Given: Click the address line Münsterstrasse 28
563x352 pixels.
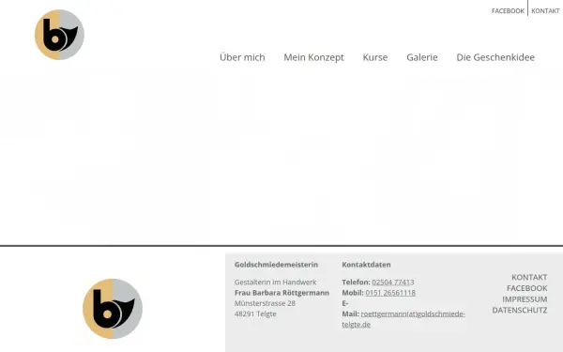Looking at the screenshot, I should [265, 303].
